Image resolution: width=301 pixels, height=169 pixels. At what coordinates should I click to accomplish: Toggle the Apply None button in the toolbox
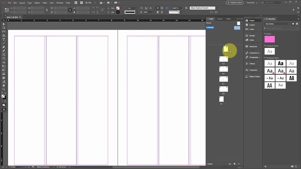pos(4,105)
